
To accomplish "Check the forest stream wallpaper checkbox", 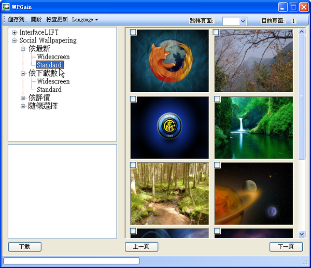I will [x=133, y=165].
